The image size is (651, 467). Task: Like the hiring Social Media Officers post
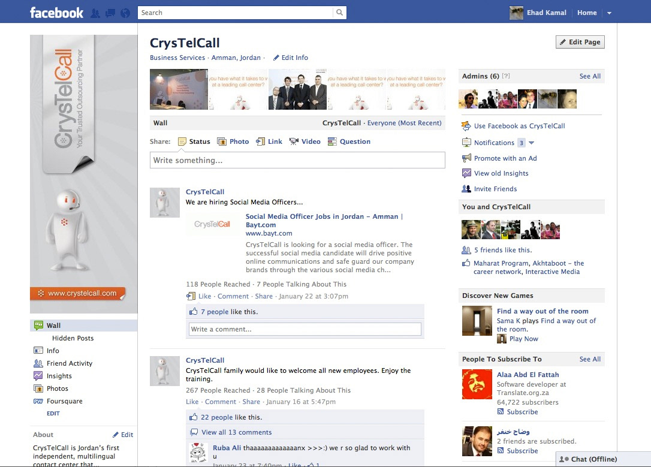coord(204,296)
